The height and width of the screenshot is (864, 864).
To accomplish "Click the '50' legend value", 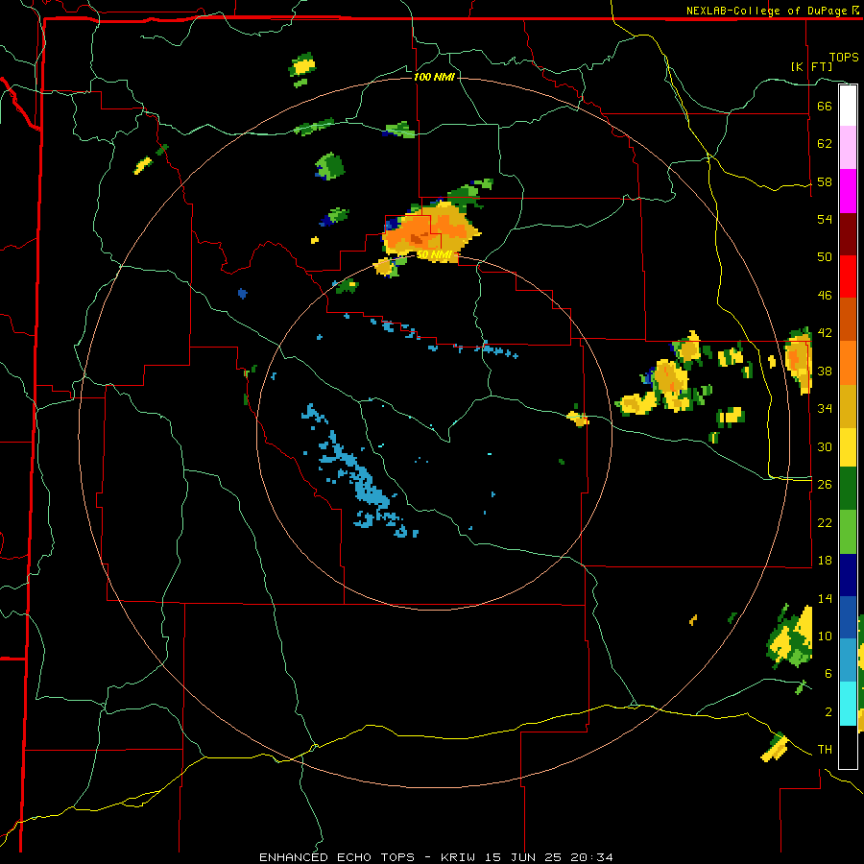I will pyautogui.click(x=825, y=256).
